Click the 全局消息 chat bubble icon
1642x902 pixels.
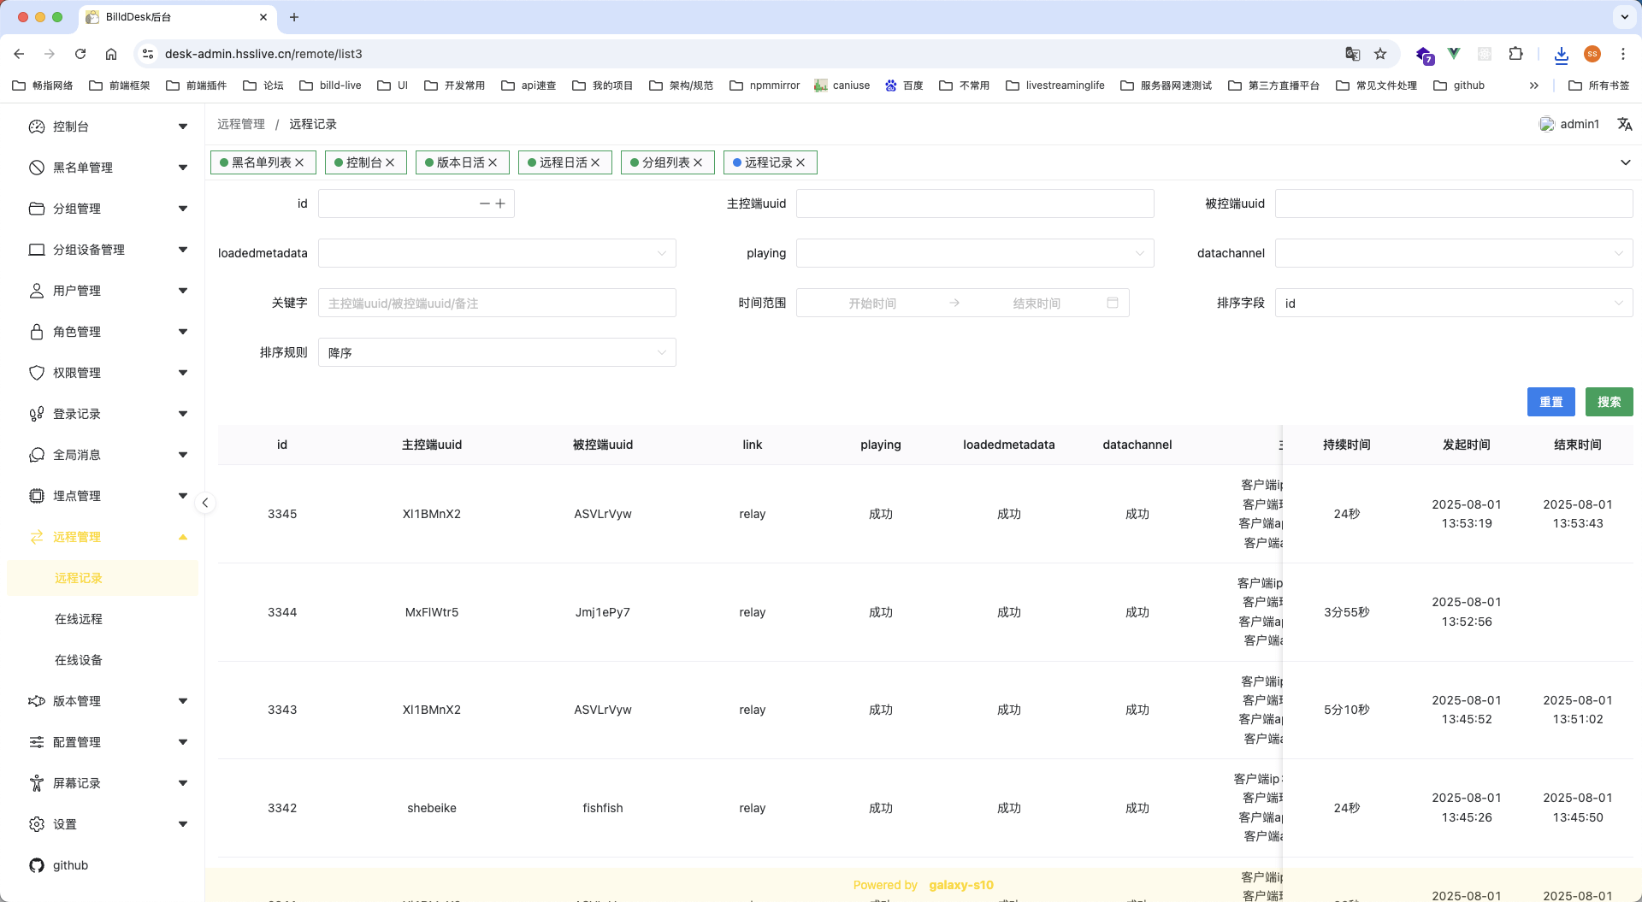tap(37, 455)
